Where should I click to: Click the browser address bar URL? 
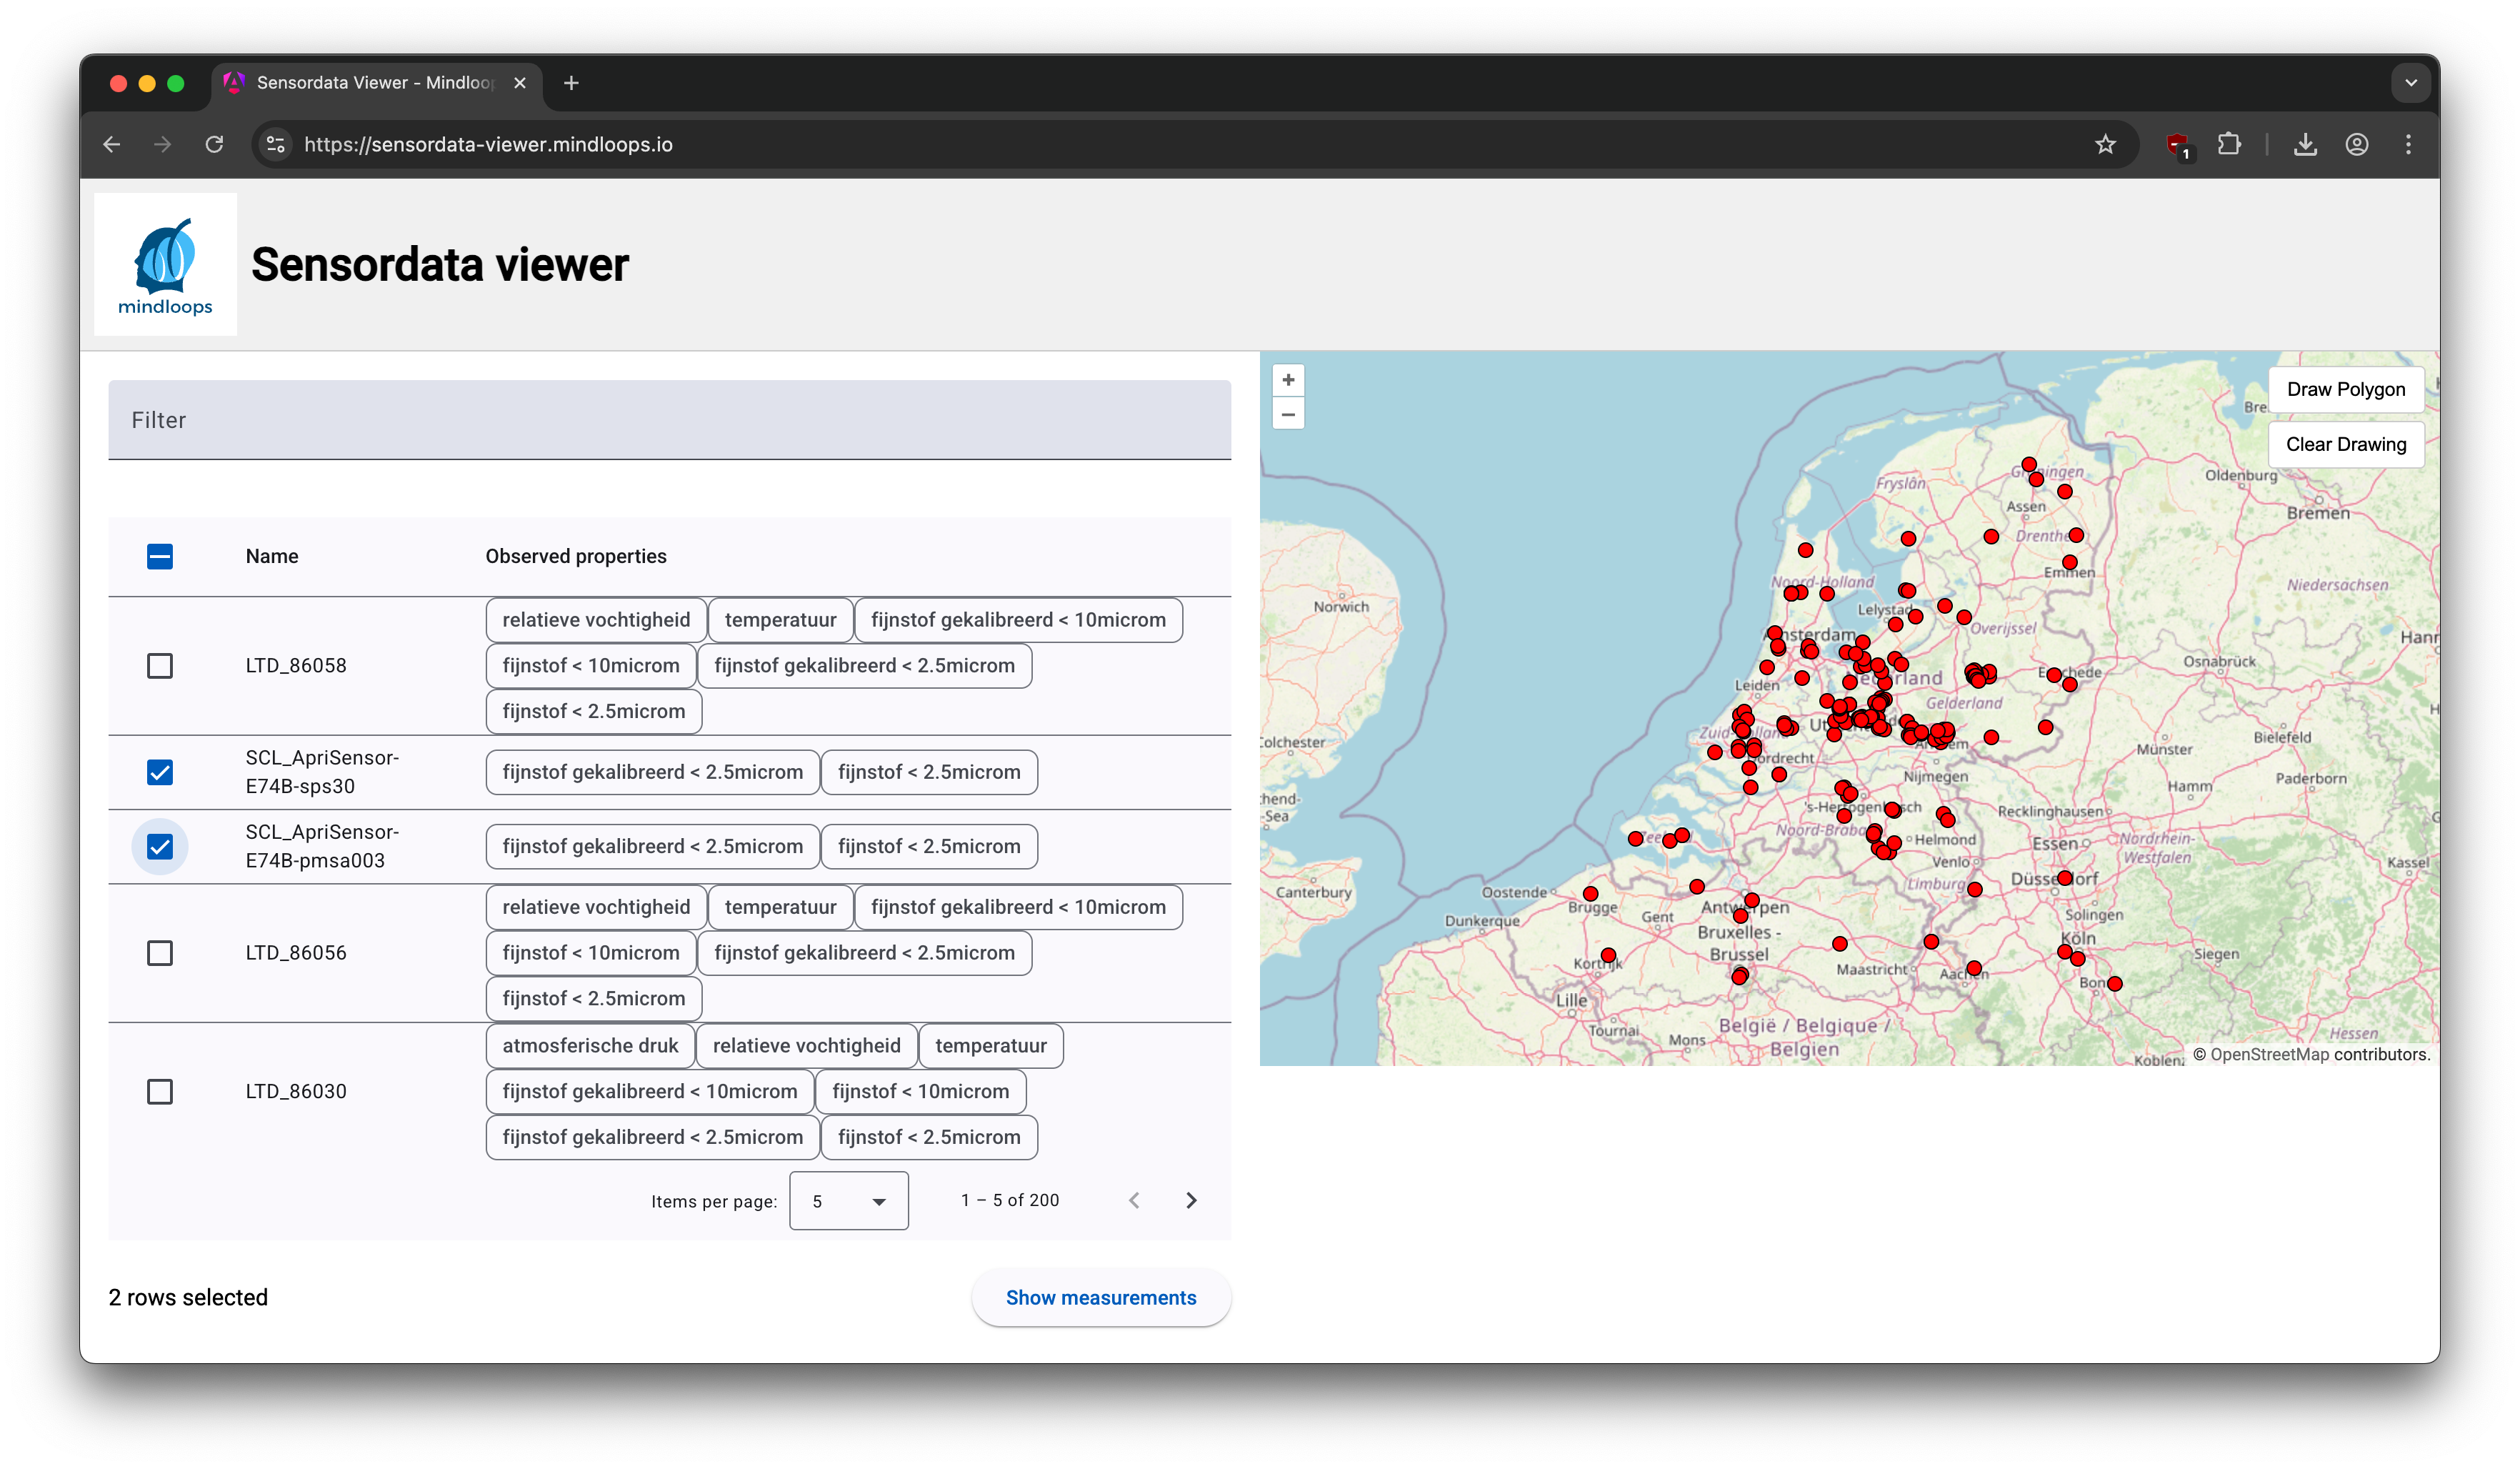coord(488,144)
